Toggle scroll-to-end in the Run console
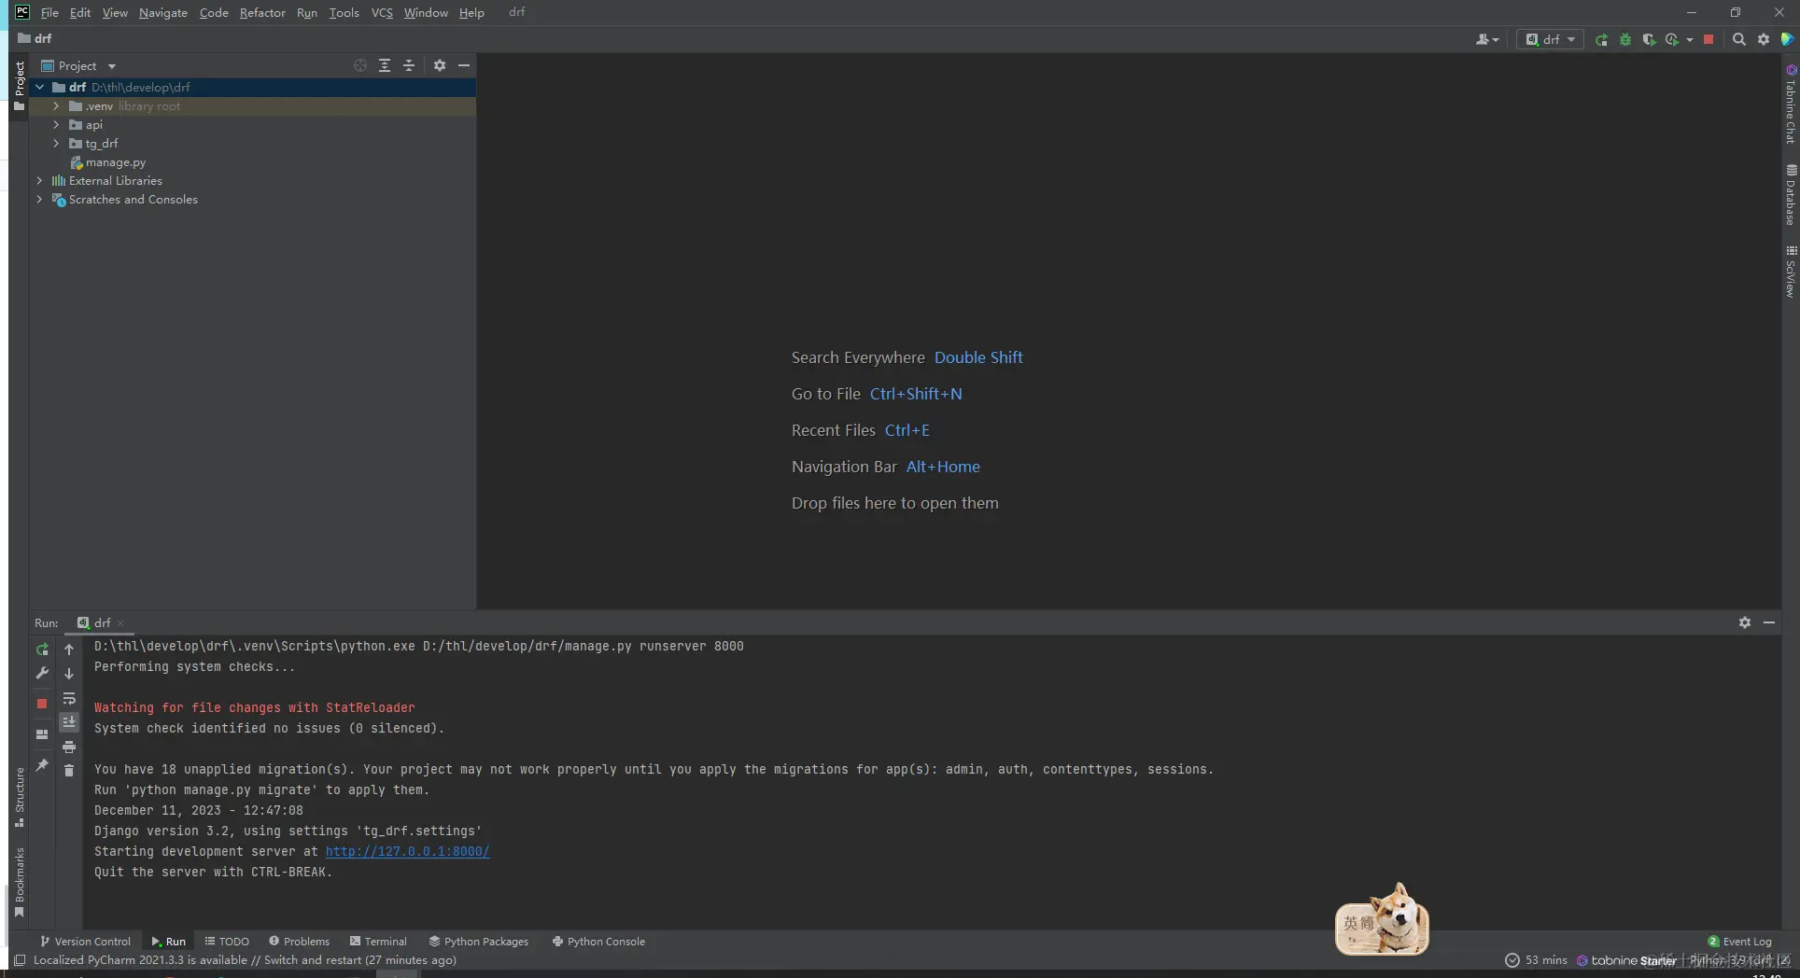Viewport: 1800px width, 978px height. (x=69, y=722)
